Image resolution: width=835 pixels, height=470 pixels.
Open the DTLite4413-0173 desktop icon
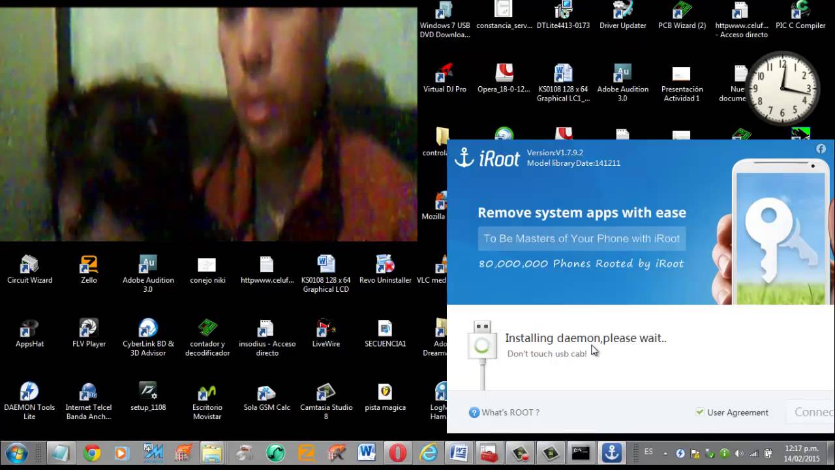[563, 15]
